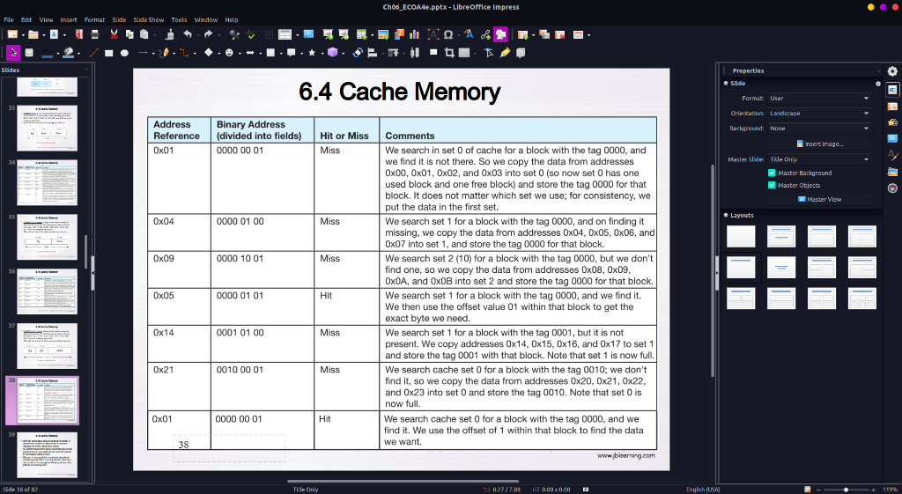Screen dimensions: 902x494
Task: Click the Spelling check icon
Action: pos(250,34)
